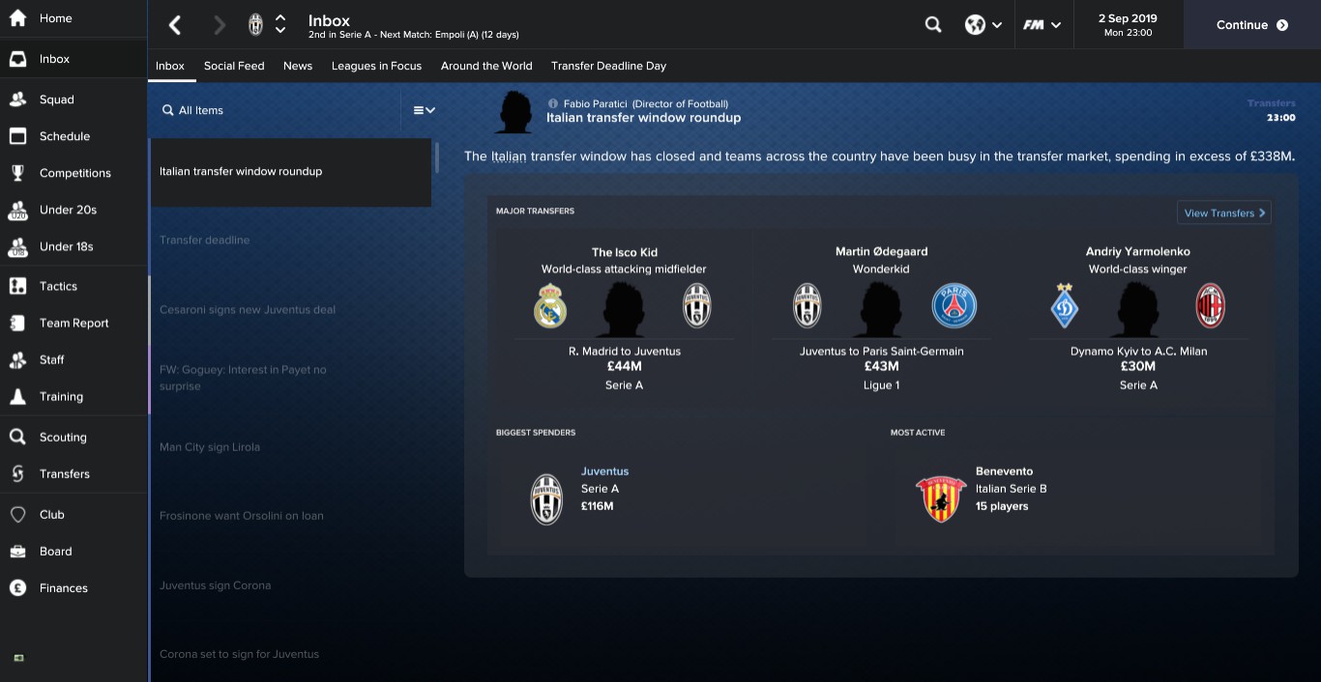Viewport: 1321px width, 682px height.
Task: Open the search magnifier icon in top bar
Action: point(933,25)
